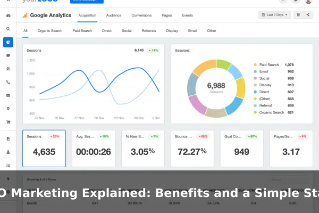The height and width of the screenshot is (213, 319).
Task: Switch to the Conversions tab
Action: coord(141,15)
